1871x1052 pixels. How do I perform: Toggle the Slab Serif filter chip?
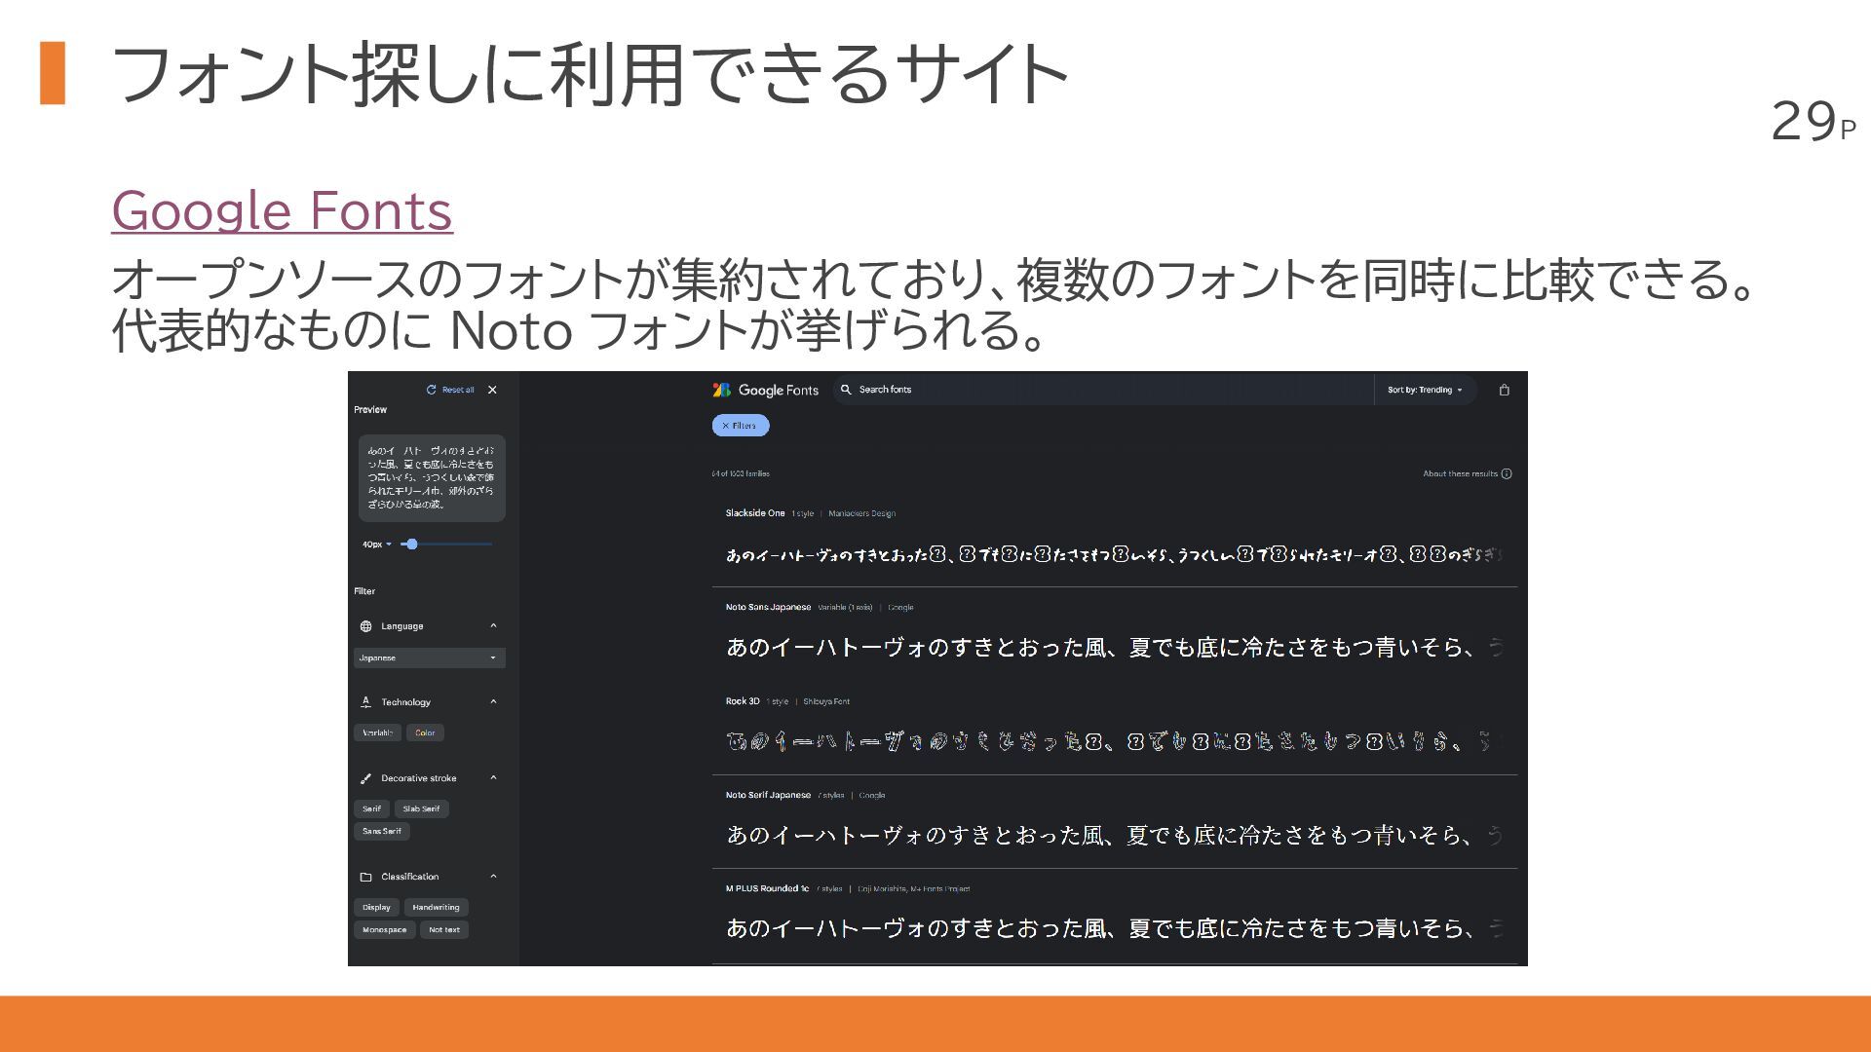tap(421, 808)
